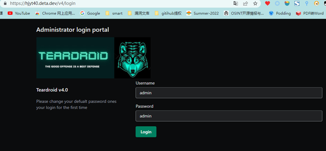Click the Administrator login portal heading
Viewport: 326px width, 151px height.
[73, 30]
